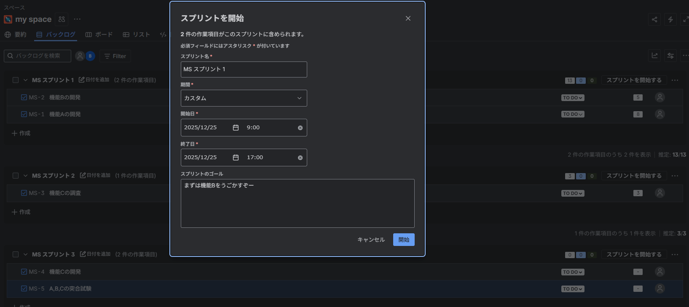
Task: Click assignee avatar for MS-3
Action: pyautogui.click(x=660, y=193)
